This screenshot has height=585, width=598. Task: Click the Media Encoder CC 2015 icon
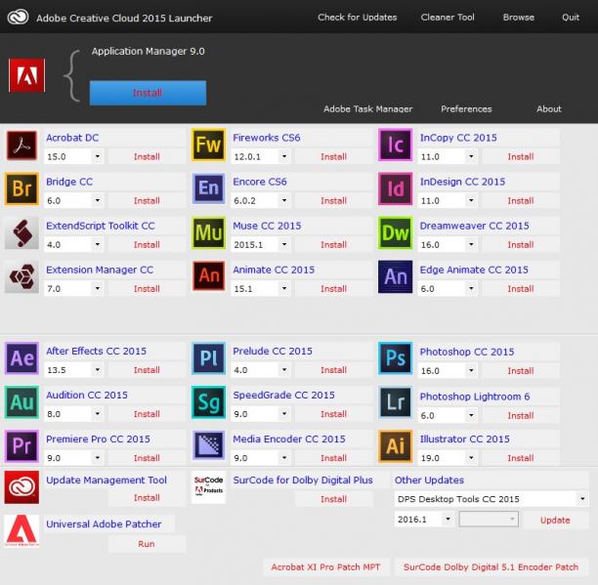click(208, 445)
